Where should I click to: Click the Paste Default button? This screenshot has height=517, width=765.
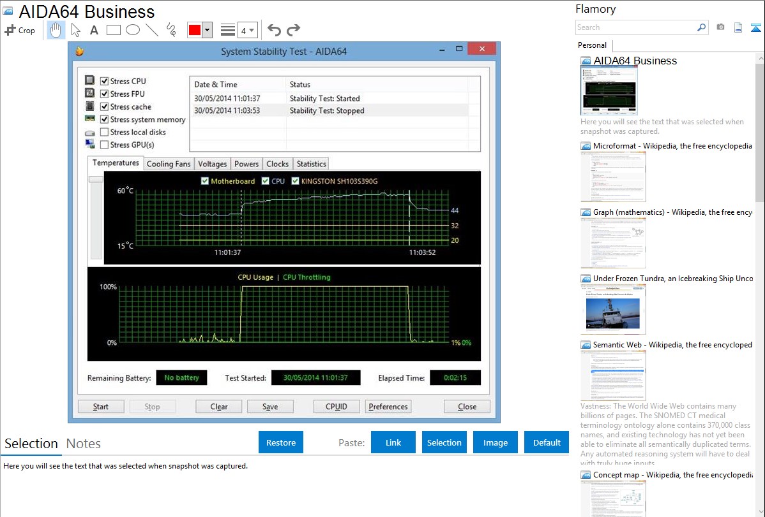click(x=547, y=442)
